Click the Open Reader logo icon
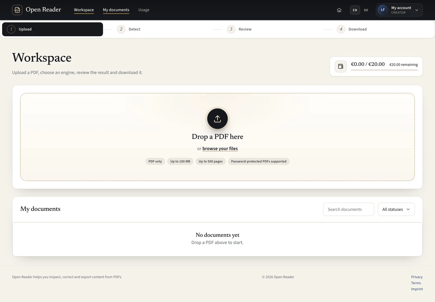435x302 pixels. point(17,10)
